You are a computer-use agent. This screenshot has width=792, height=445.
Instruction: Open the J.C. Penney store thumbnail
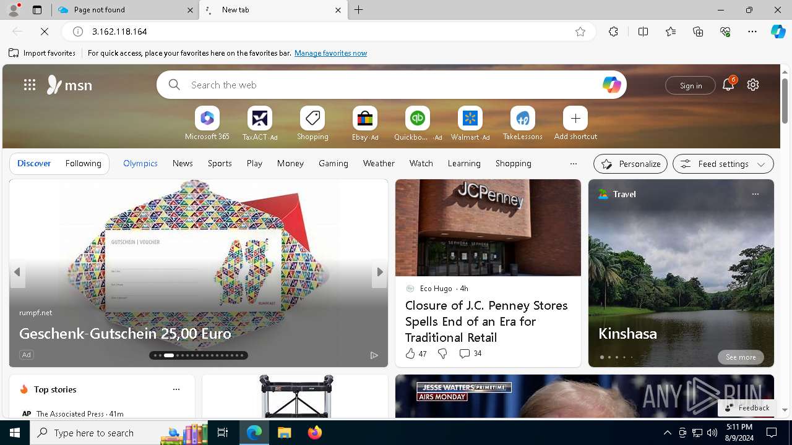(x=488, y=227)
